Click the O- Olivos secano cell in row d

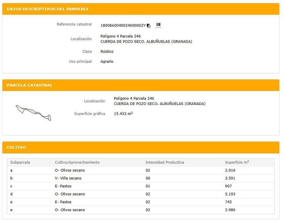click(70, 194)
